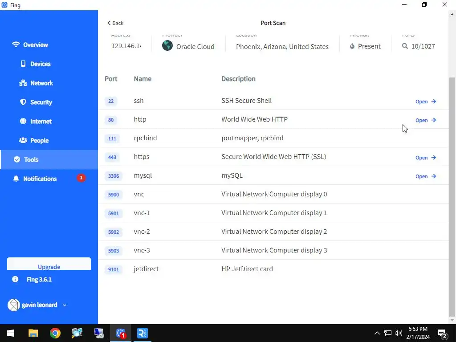The width and height of the screenshot is (456, 342).
Task: Open the Windows Start menu
Action: click(11, 333)
